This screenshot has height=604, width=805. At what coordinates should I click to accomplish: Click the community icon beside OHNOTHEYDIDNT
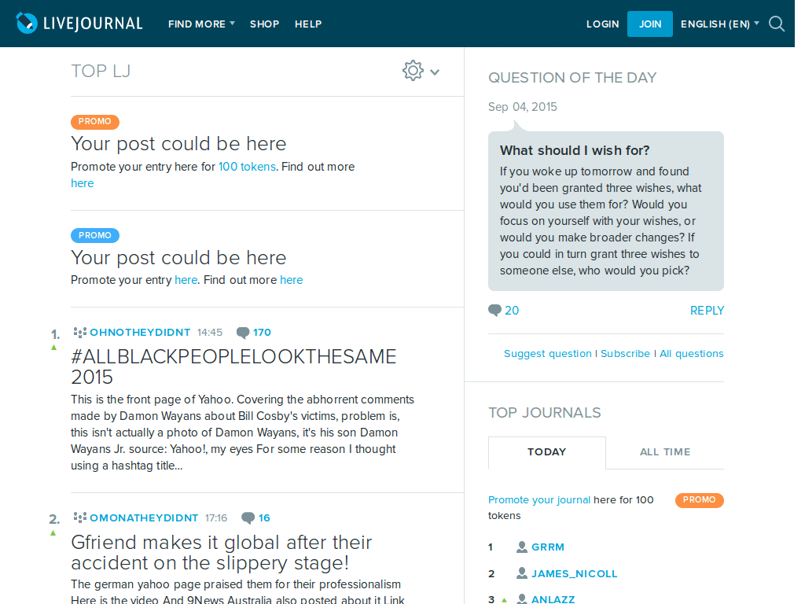tap(79, 332)
